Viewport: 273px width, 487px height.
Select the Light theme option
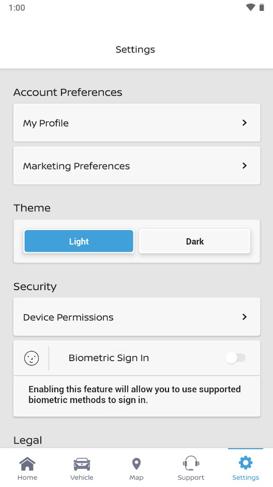(79, 241)
